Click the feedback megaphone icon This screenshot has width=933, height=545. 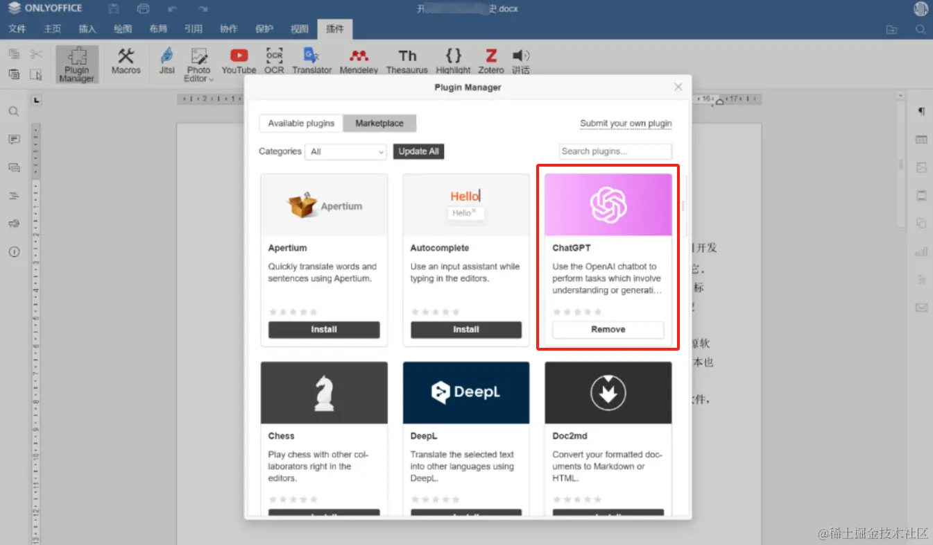14,224
